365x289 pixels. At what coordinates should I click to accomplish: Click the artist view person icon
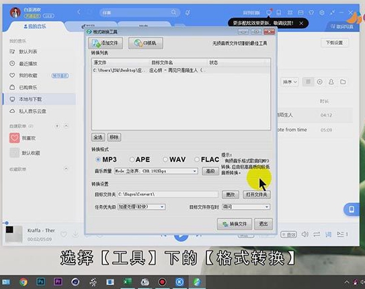click(x=331, y=82)
